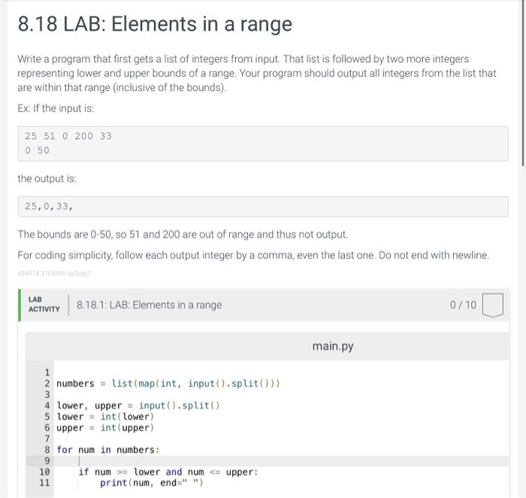Click the sample input line '0 50'

coord(37,150)
